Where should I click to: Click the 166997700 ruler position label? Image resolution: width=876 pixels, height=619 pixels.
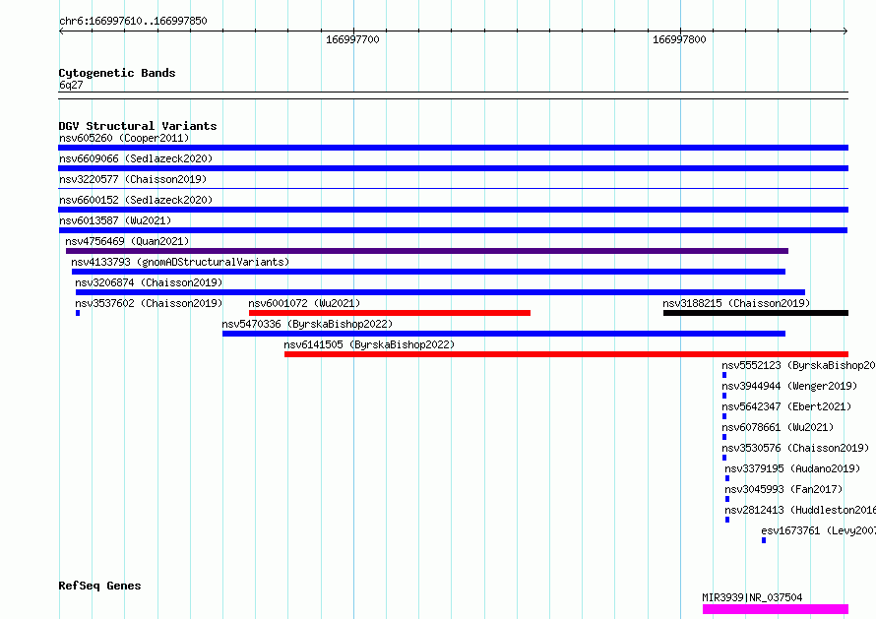tap(352, 39)
